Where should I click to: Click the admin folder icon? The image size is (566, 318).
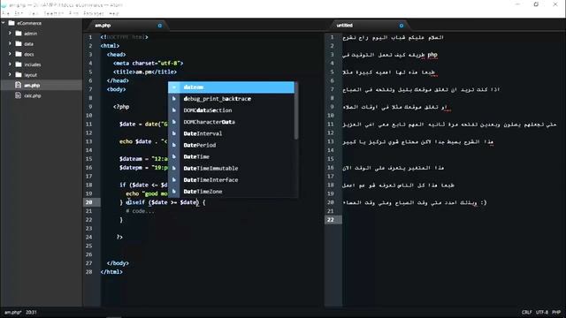click(x=19, y=34)
